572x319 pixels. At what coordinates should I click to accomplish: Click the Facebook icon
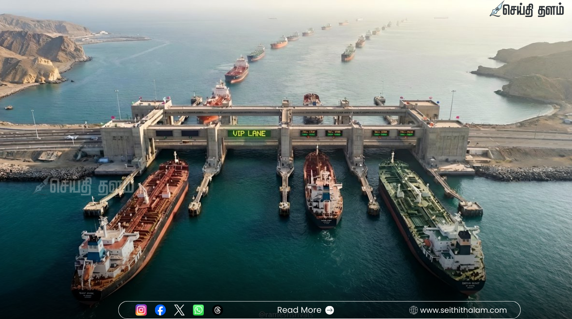(x=160, y=310)
